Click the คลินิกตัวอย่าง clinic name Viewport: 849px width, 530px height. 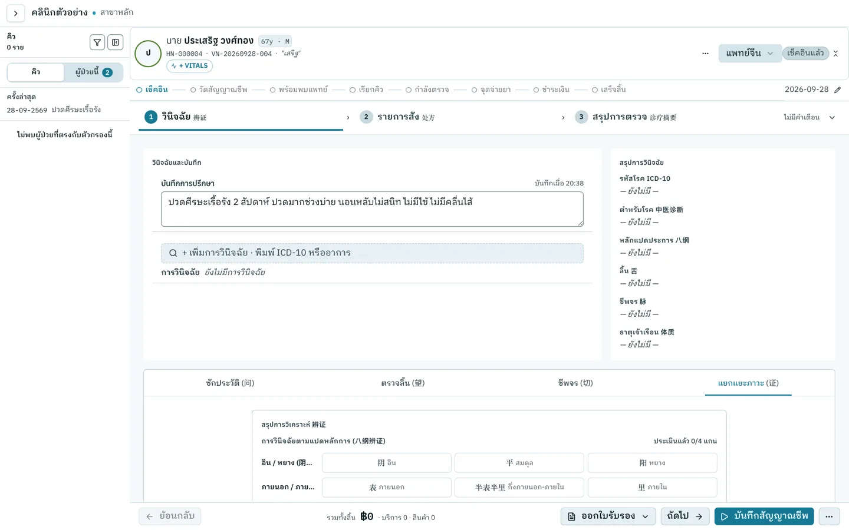[x=60, y=13]
